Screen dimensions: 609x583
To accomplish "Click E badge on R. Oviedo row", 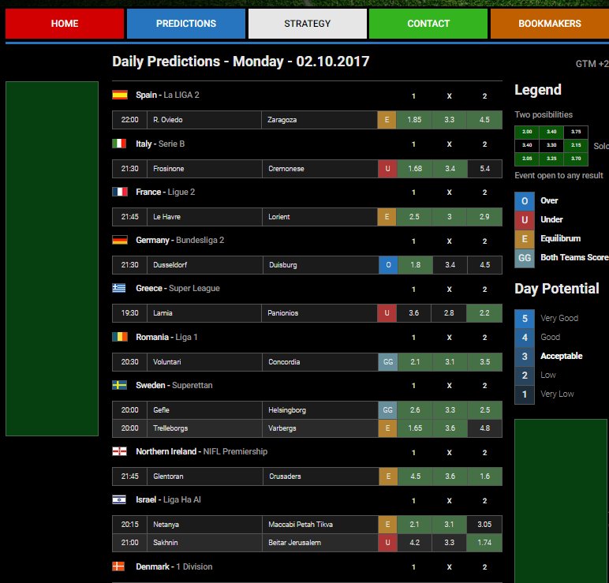I will coord(387,120).
